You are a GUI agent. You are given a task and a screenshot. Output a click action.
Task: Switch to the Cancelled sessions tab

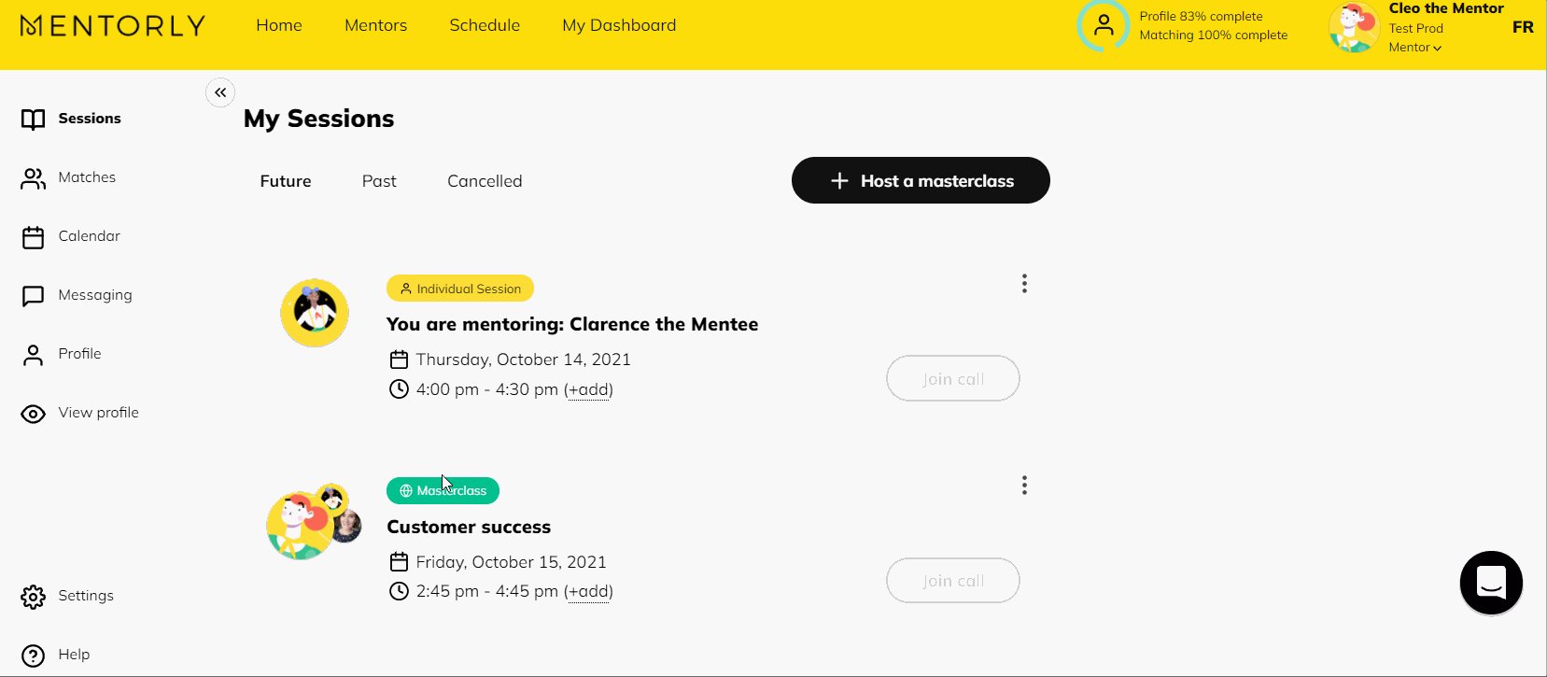click(x=485, y=181)
